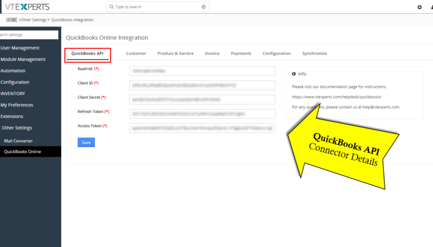Screen dimensions: 433x247
Task: Focus the global search field
Action: click(157, 7)
